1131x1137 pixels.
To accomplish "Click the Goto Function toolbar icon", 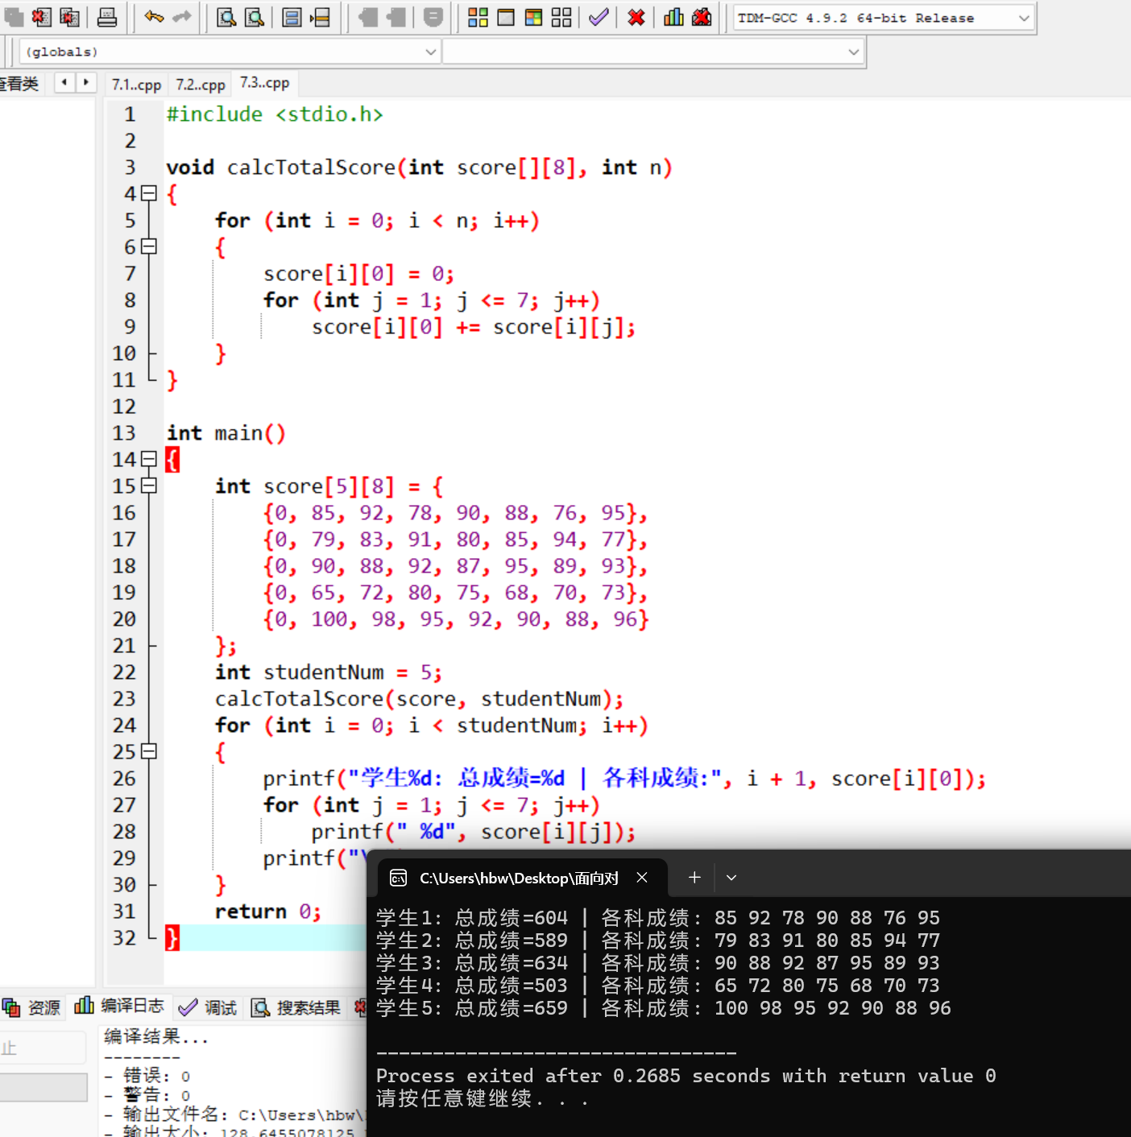I will click(292, 17).
